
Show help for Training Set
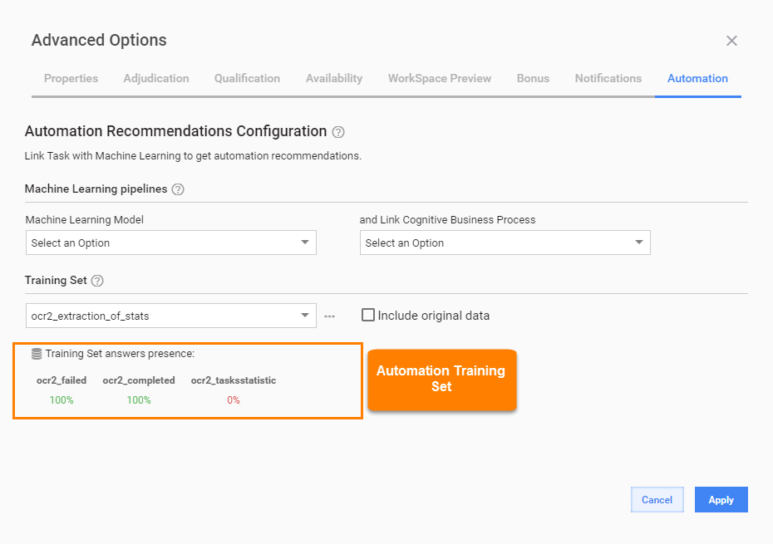(97, 281)
